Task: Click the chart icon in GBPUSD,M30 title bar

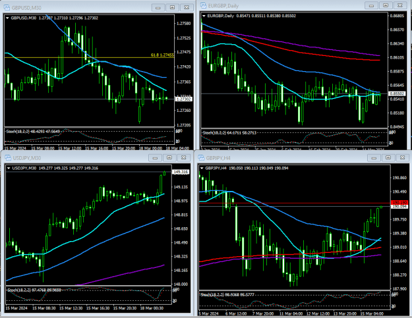Action: click(7, 8)
